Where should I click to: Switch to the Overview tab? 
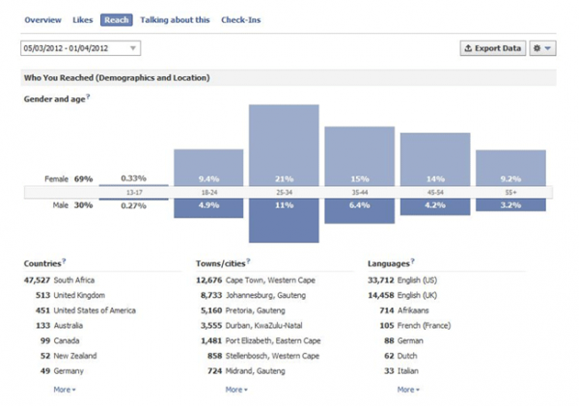(42, 20)
